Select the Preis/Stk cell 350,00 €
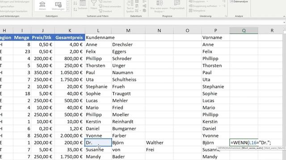Viewport: 286px width, 160px height. point(43,72)
